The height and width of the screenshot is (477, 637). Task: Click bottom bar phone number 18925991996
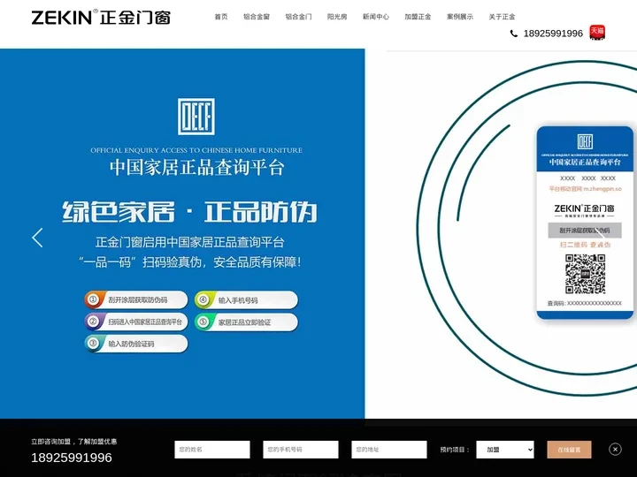(72, 458)
